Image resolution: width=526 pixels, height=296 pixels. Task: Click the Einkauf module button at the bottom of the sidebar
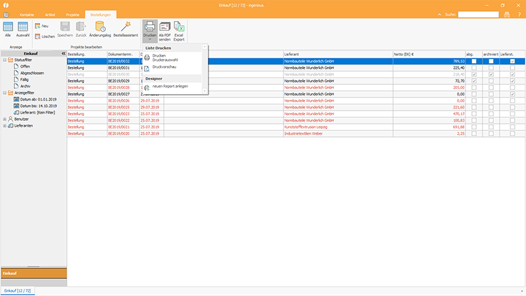(34, 273)
